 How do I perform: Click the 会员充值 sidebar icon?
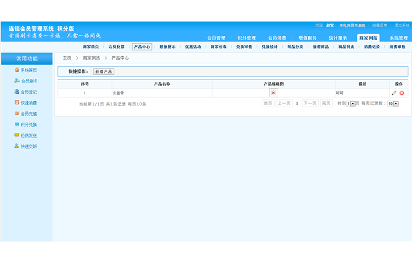(17, 114)
